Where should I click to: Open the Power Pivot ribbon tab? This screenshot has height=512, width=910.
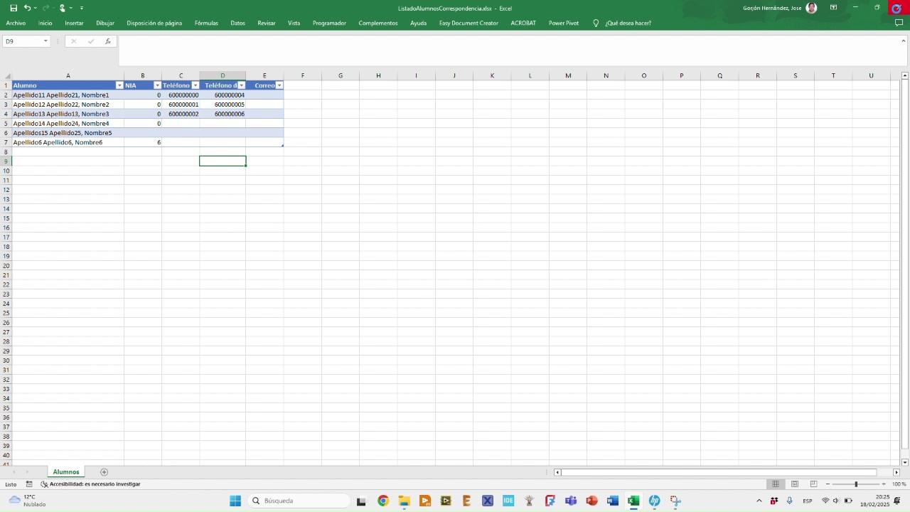click(564, 23)
